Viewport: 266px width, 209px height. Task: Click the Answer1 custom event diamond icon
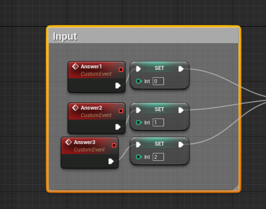[75, 66]
